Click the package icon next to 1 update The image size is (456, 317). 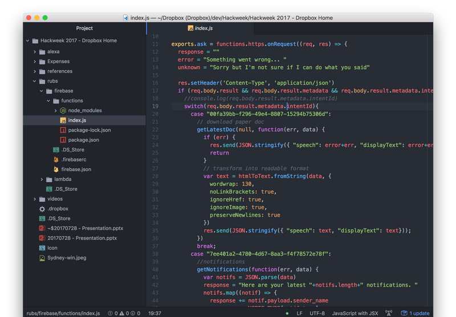[x=404, y=313]
